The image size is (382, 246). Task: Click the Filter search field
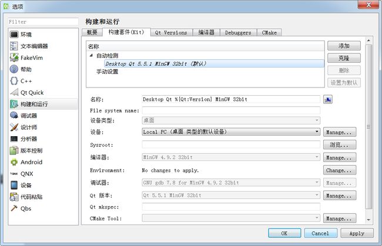pos(43,22)
